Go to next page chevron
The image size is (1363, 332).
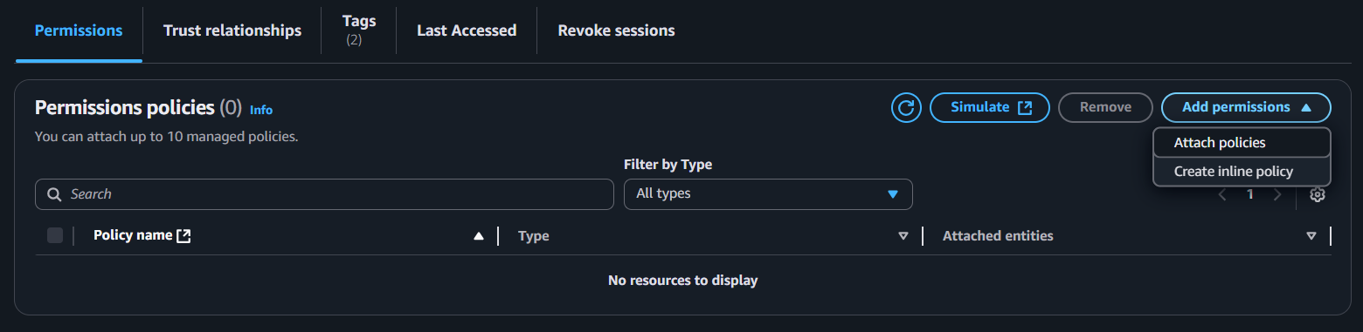click(1277, 194)
